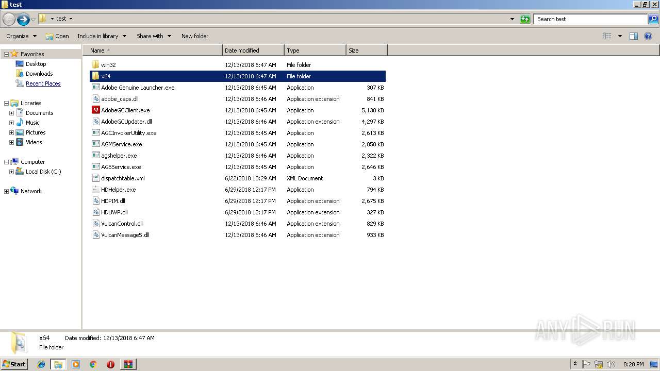This screenshot has width=660, height=371.
Task: Open the Help question mark icon
Action: [649, 36]
